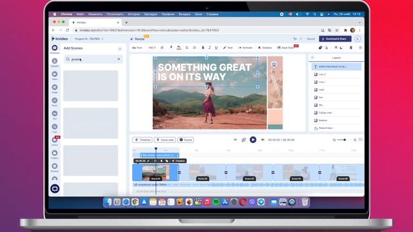Select the Line_2 layer
Viewport: 413px width, 232px height.
[x=336, y=75]
